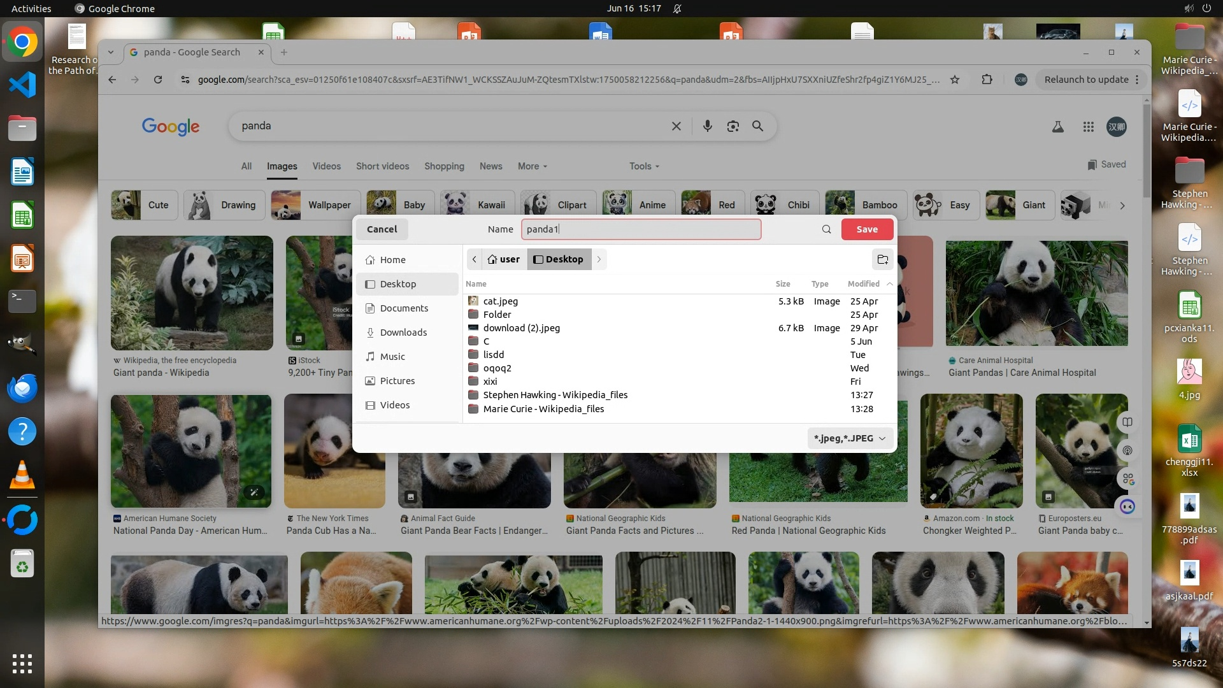Click the create new folder icon
The image size is (1223, 688).
[882, 259]
